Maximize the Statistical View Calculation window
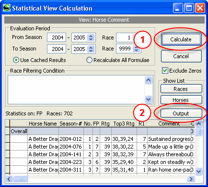This screenshot has width=208, height=187. click(x=189, y=8)
